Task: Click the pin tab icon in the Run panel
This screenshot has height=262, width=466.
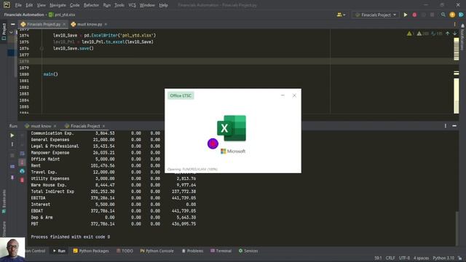Action: point(12,178)
